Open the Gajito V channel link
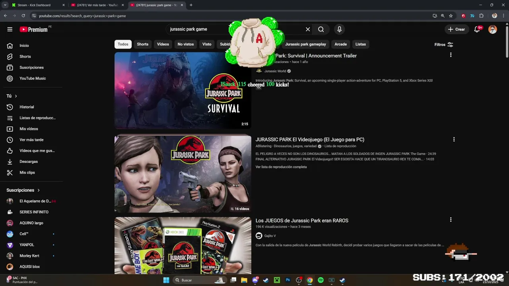509x286 pixels. point(270,236)
